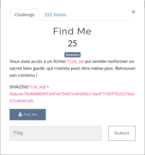The width and height of the screenshot is (145, 155).
Task: Switch to the Challenge tab
Action: 25,15
